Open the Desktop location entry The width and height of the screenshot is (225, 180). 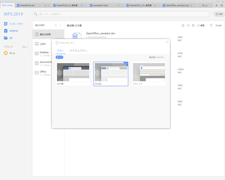(x=42, y=54)
